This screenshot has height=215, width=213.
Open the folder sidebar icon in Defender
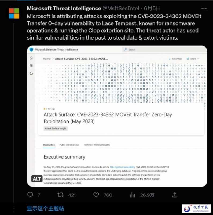pos(31,73)
